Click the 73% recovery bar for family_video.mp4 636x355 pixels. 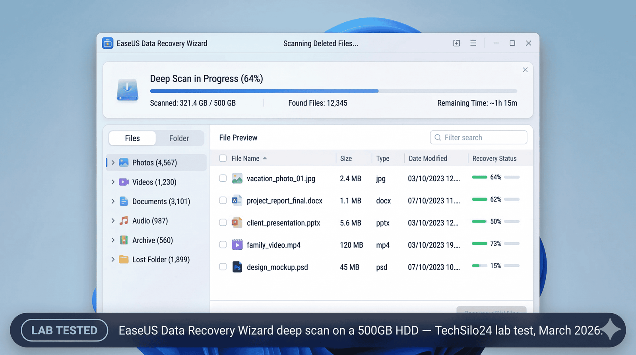pyautogui.click(x=496, y=244)
